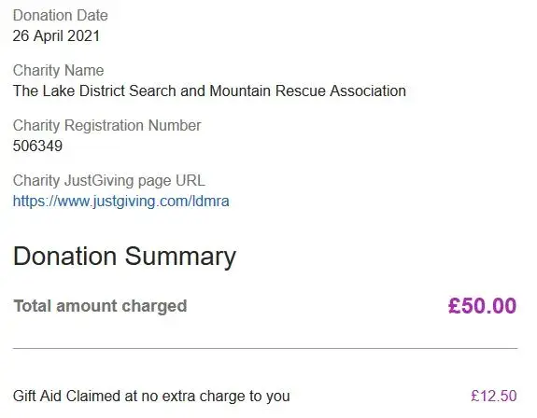The image size is (537, 418).
Task: Click the Donation Summary heading
Action: tap(124, 257)
